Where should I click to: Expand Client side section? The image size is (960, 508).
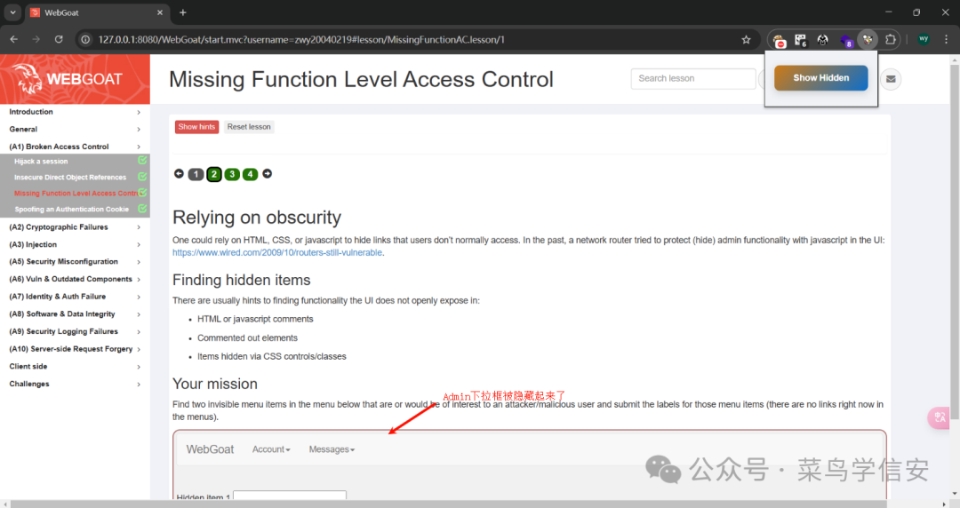click(75, 367)
